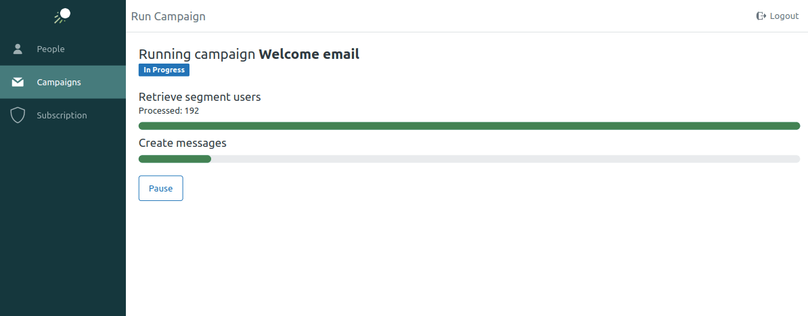Click the Retrieve segment users progress bar
This screenshot has height=316, width=808.
pyautogui.click(x=469, y=126)
